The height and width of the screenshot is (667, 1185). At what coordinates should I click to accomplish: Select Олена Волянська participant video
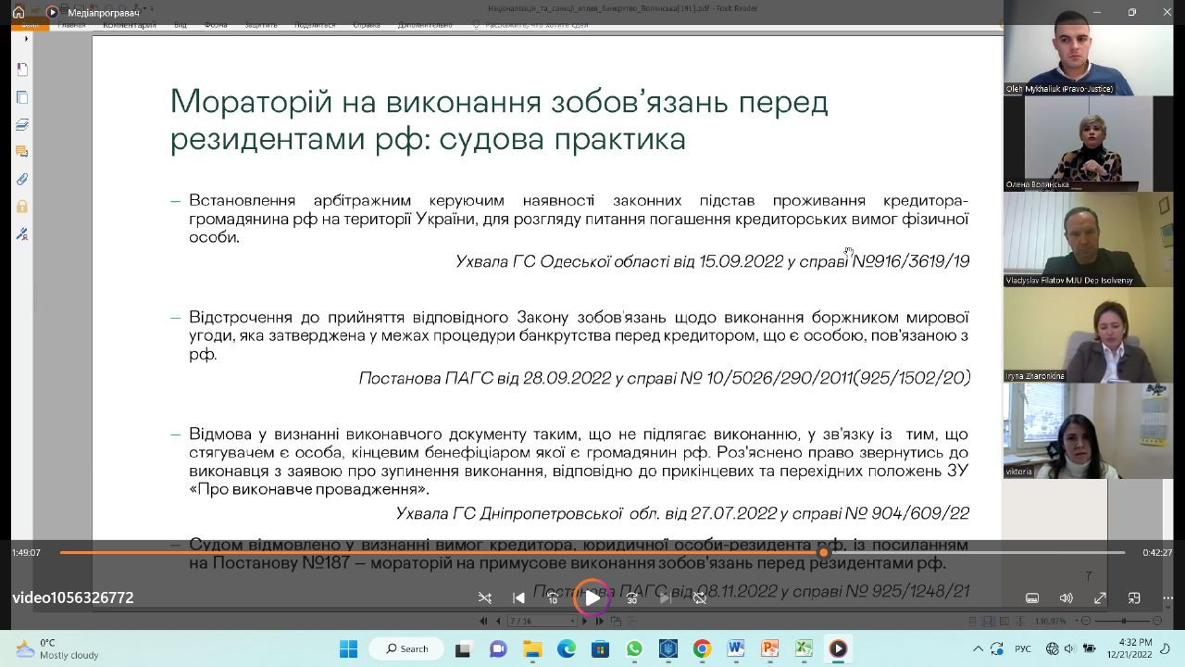[1088, 144]
